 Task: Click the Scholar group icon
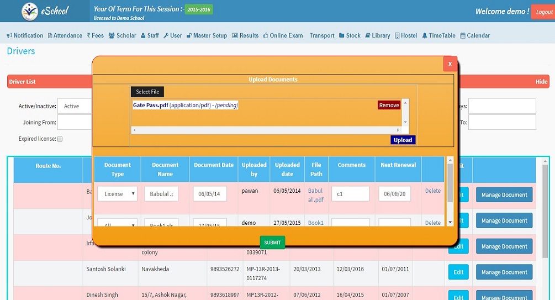[112, 36]
